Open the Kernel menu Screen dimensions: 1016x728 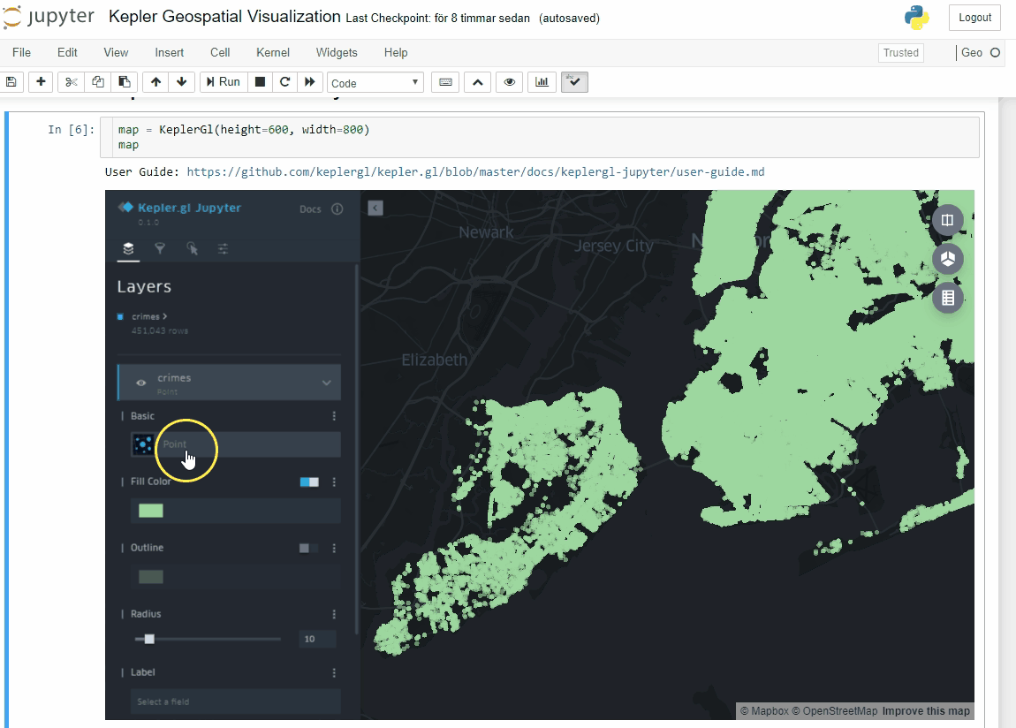tap(273, 53)
